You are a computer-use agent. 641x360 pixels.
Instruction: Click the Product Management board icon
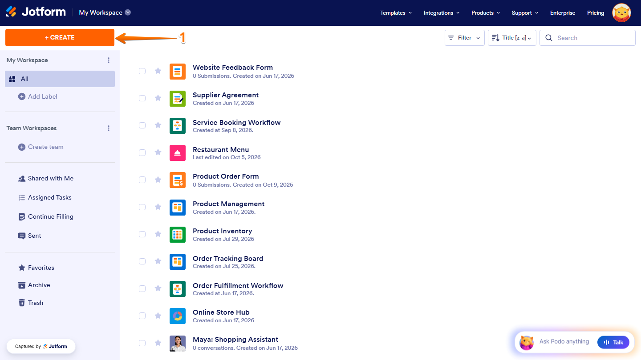pyautogui.click(x=178, y=207)
